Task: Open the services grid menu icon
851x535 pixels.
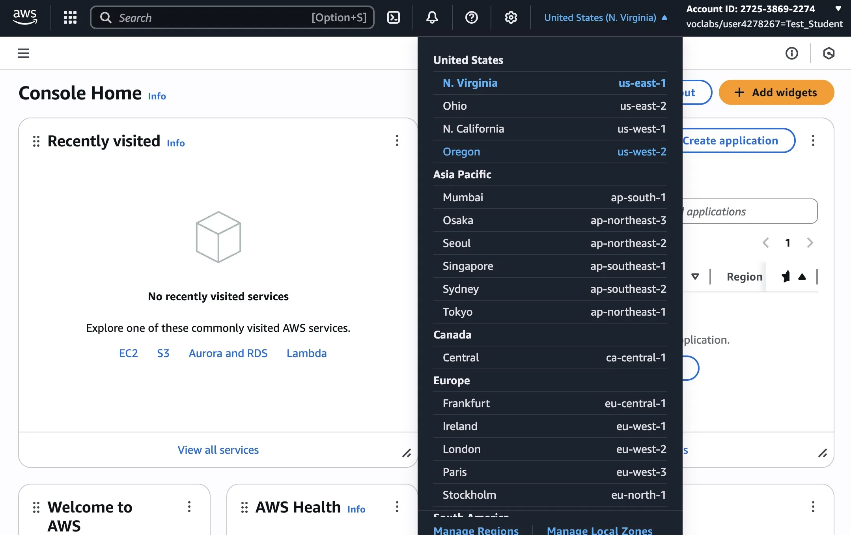Action: [x=70, y=17]
